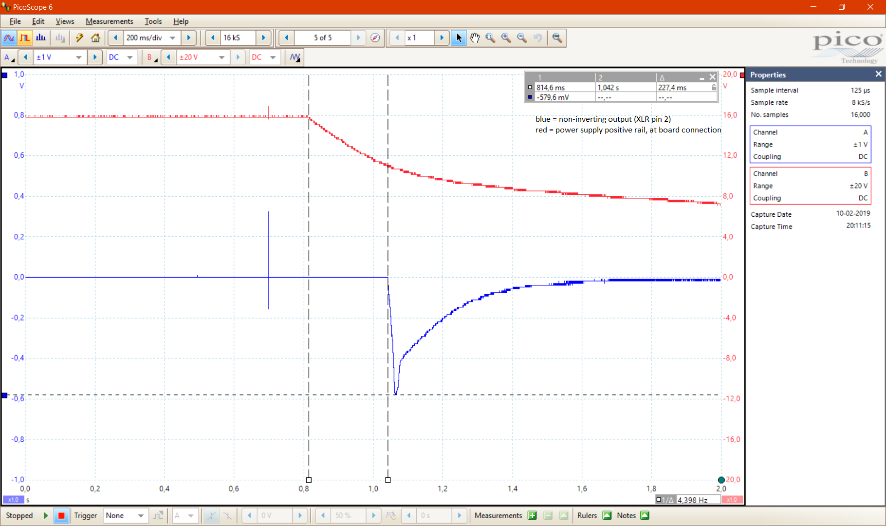Click the Sample interval 125 µs value
The image size is (886, 526).
pos(860,90)
